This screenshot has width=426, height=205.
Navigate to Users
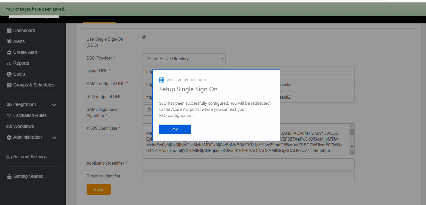point(19,74)
